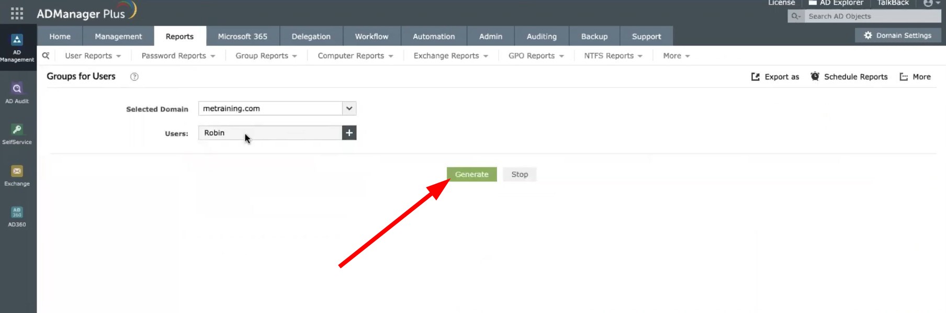Open the License link
The width and height of the screenshot is (946, 313).
tap(781, 3)
